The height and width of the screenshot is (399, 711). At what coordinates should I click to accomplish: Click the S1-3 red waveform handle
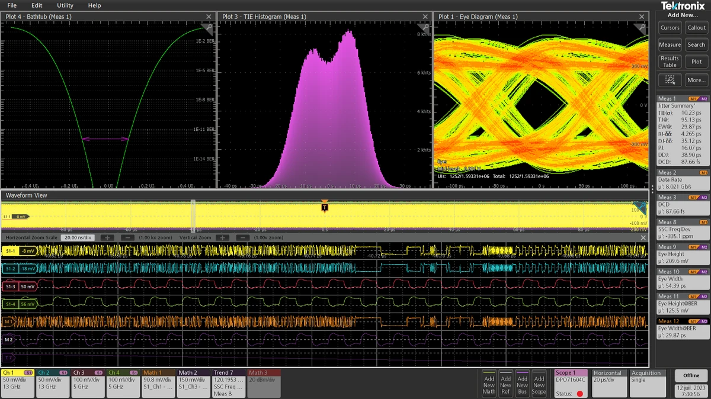tap(20, 287)
